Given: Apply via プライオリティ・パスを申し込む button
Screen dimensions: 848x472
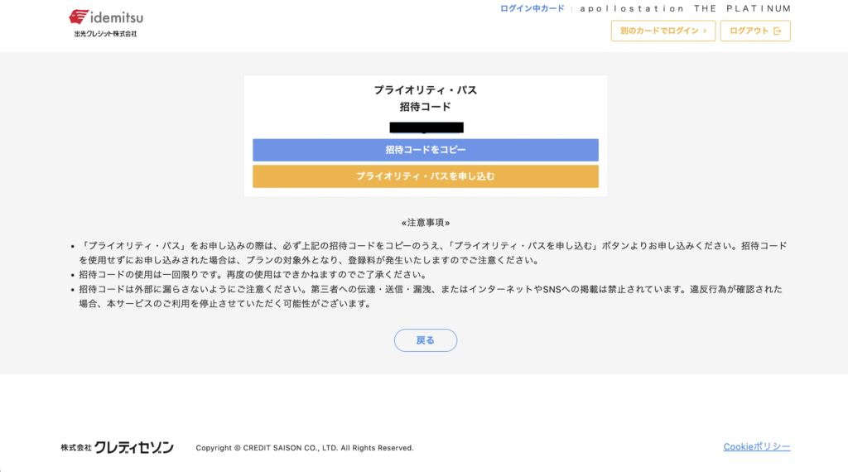Looking at the screenshot, I should point(426,176).
